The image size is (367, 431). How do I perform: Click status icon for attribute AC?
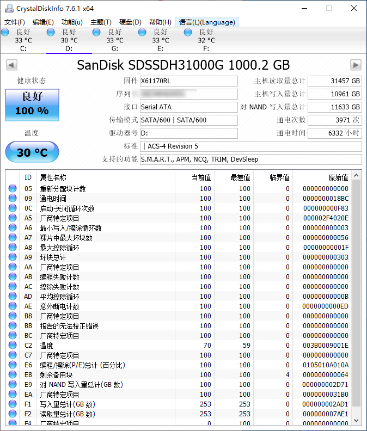(x=13, y=286)
